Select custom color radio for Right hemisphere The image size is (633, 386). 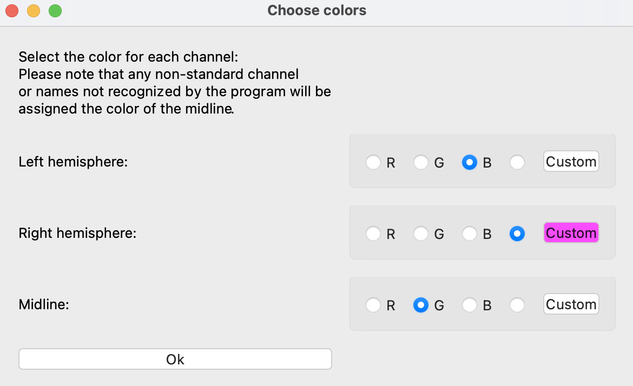coord(517,234)
